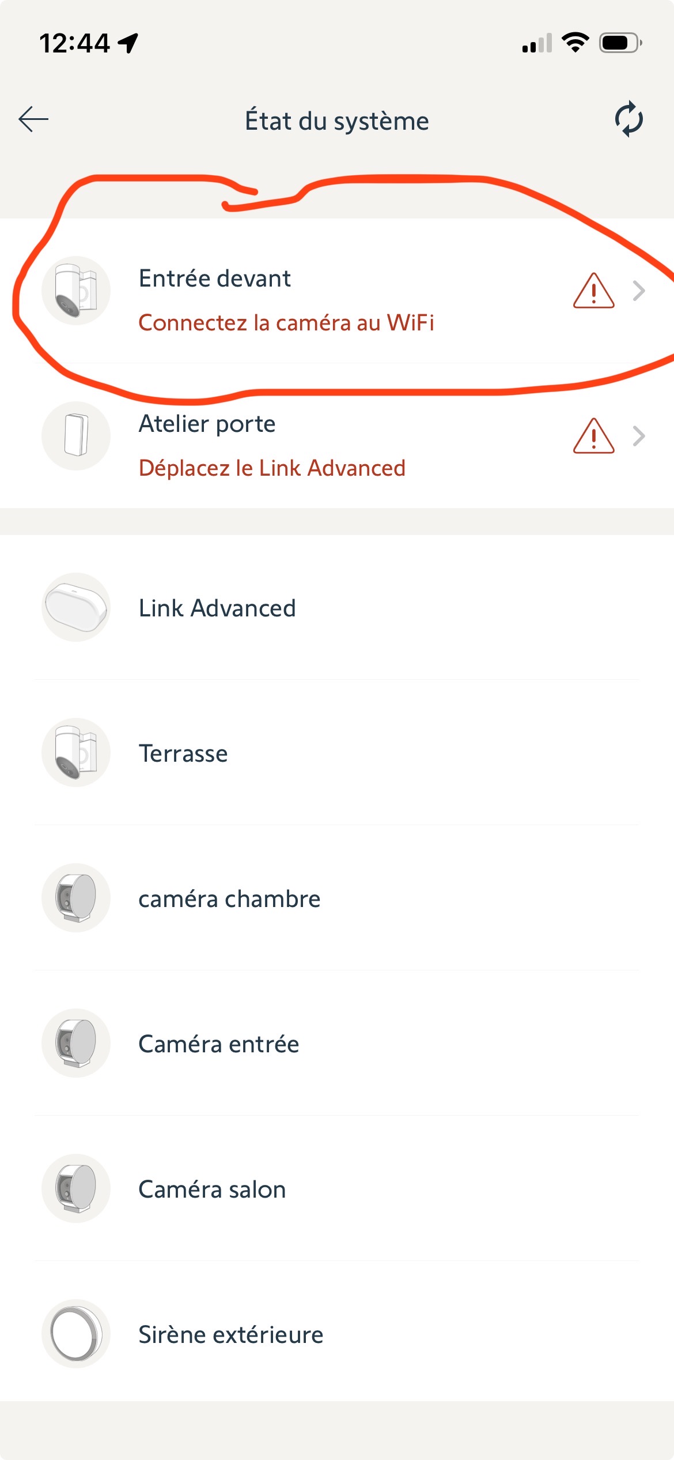The image size is (674, 1460).
Task: Tap the Atelier porte warning triangle
Action: [x=593, y=437]
